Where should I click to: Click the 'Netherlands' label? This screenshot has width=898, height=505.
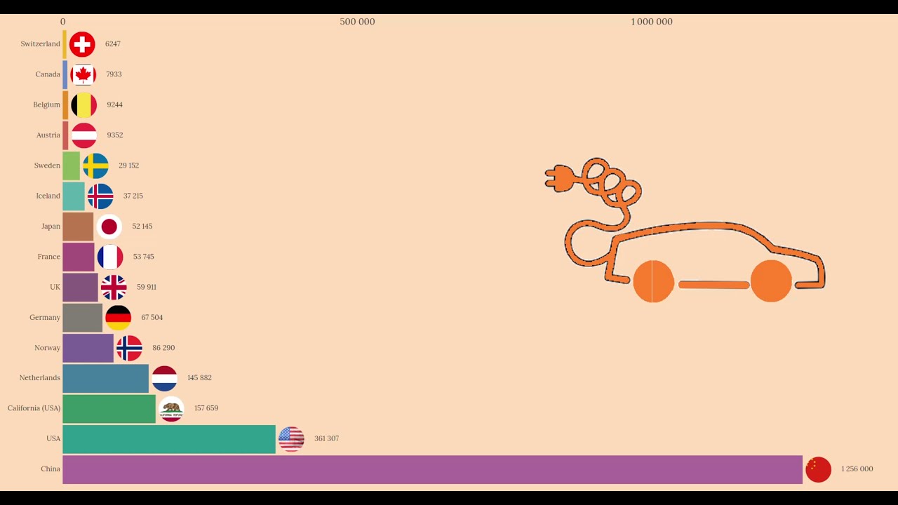(x=40, y=377)
